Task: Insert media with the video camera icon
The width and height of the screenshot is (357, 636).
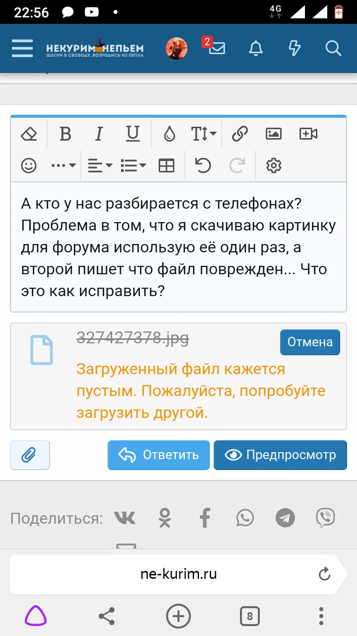Action: (308, 134)
